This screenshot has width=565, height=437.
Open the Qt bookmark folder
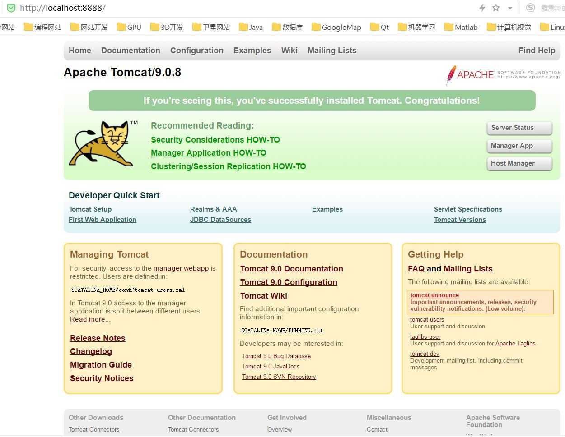(x=380, y=27)
